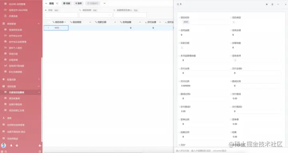Select the 表格 view tab
288x153 pixels.
pyautogui.click(x=52, y=3)
